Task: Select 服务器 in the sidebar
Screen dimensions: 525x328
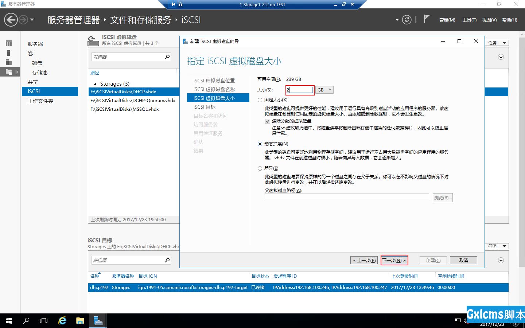Action: (x=35, y=44)
